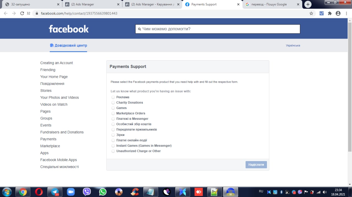Screen dimensions: 352x197
Task: Open Your Photos and Videos topic
Action: (x=60, y=98)
